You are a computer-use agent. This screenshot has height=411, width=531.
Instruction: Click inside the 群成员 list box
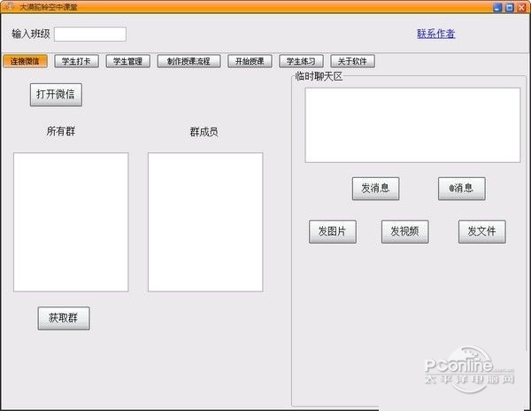tap(205, 222)
